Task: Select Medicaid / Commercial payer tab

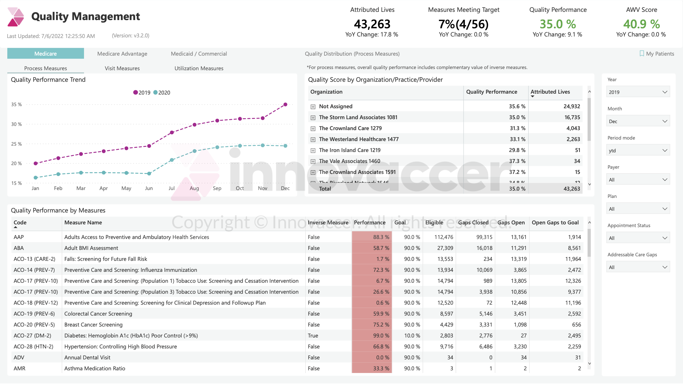Action: 199,54
